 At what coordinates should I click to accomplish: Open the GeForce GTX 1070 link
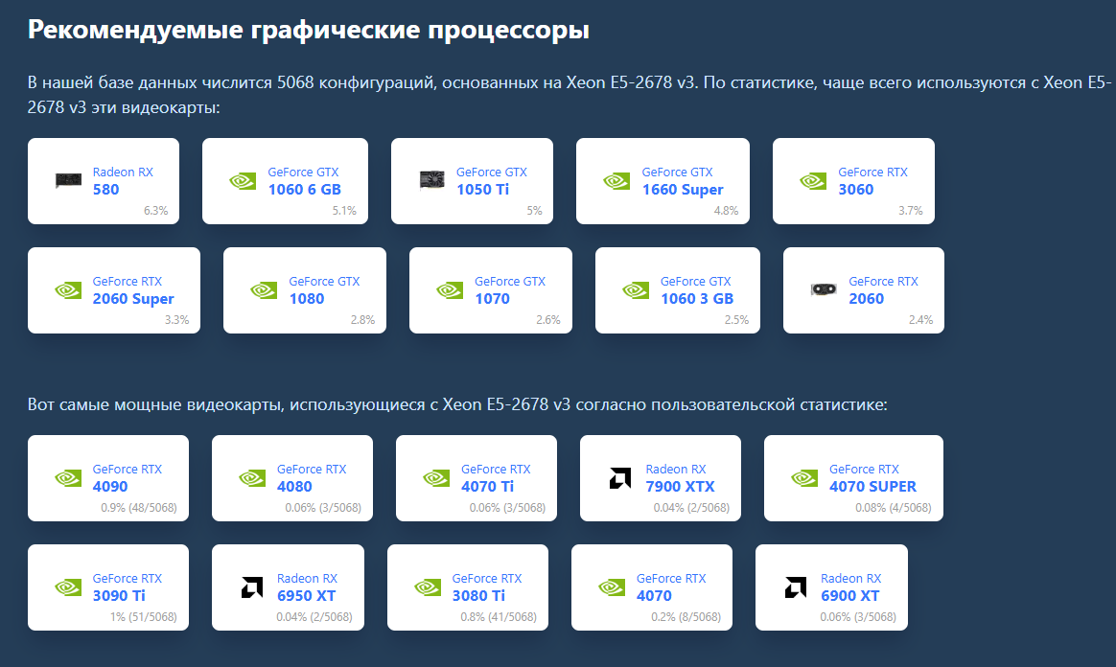tap(510, 290)
